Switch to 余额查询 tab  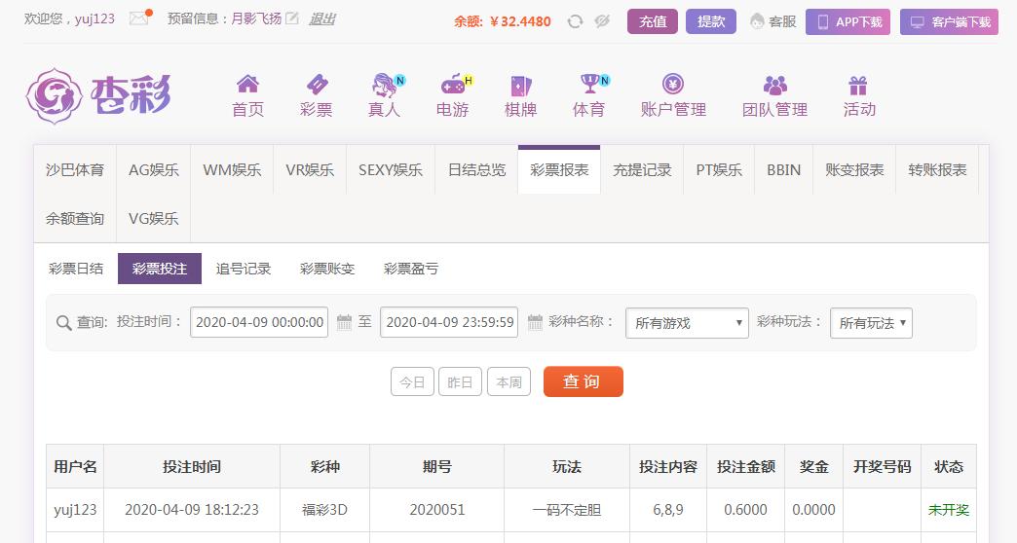click(x=75, y=218)
